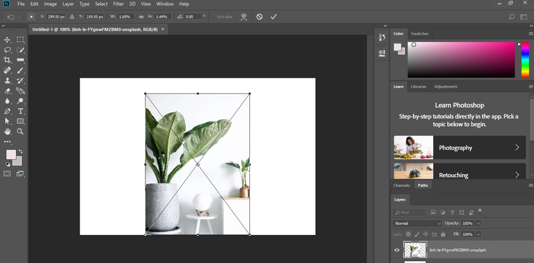Select the Path Selection tool
Viewport: 534px width, 263px height.
tap(7, 121)
